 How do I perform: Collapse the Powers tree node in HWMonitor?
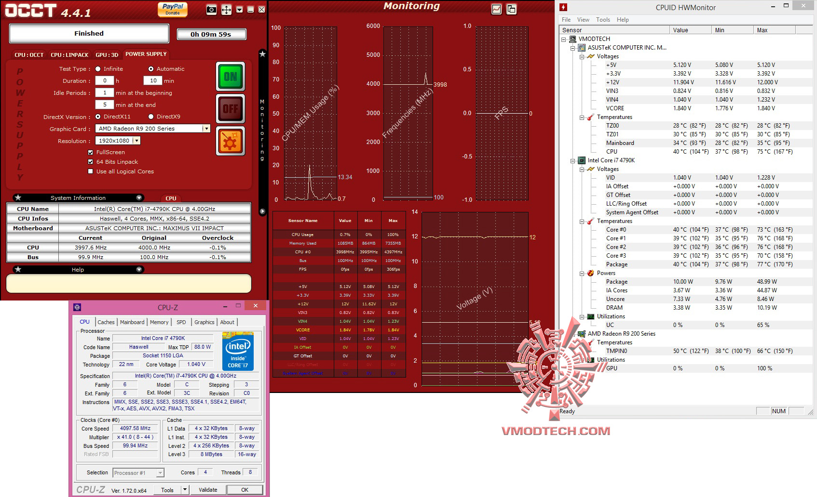tap(582, 274)
